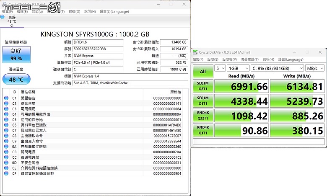
Task: Open the 磁碟(D) menu in CrystalDiskInfo
Action: pos(75,11)
